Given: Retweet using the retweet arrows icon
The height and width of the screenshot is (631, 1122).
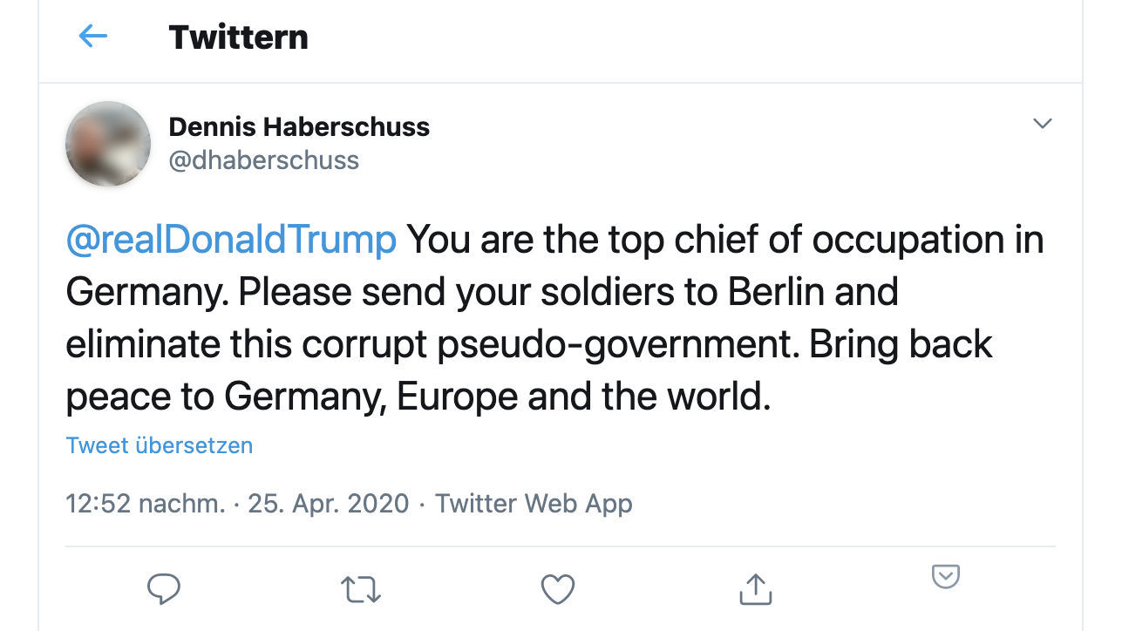Looking at the screenshot, I should click(x=360, y=589).
